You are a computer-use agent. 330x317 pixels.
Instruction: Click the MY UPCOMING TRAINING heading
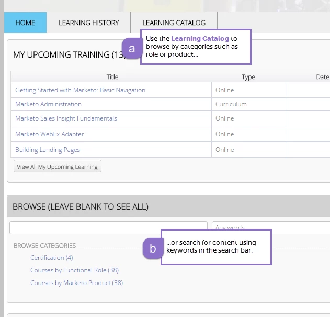70,55
